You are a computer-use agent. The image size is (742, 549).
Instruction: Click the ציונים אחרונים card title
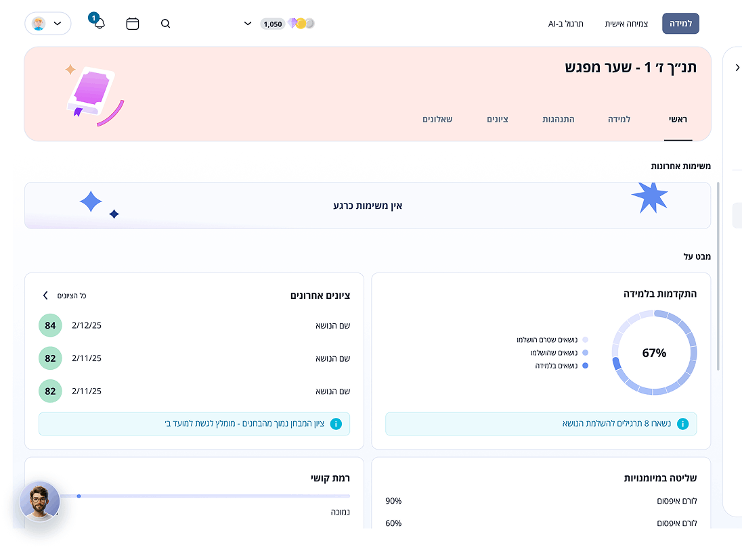[x=320, y=295]
